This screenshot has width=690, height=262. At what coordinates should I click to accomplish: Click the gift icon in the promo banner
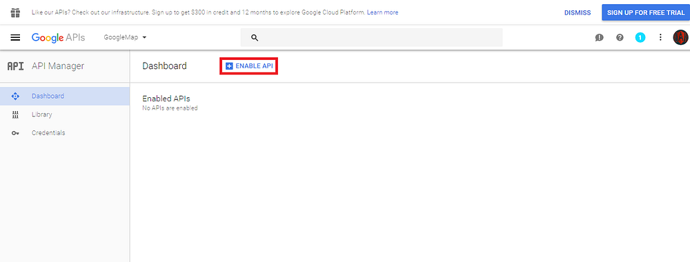click(15, 12)
